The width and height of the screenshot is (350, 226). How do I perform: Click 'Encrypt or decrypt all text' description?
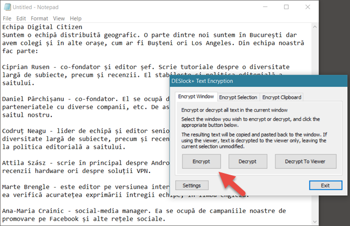(x=234, y=110)
